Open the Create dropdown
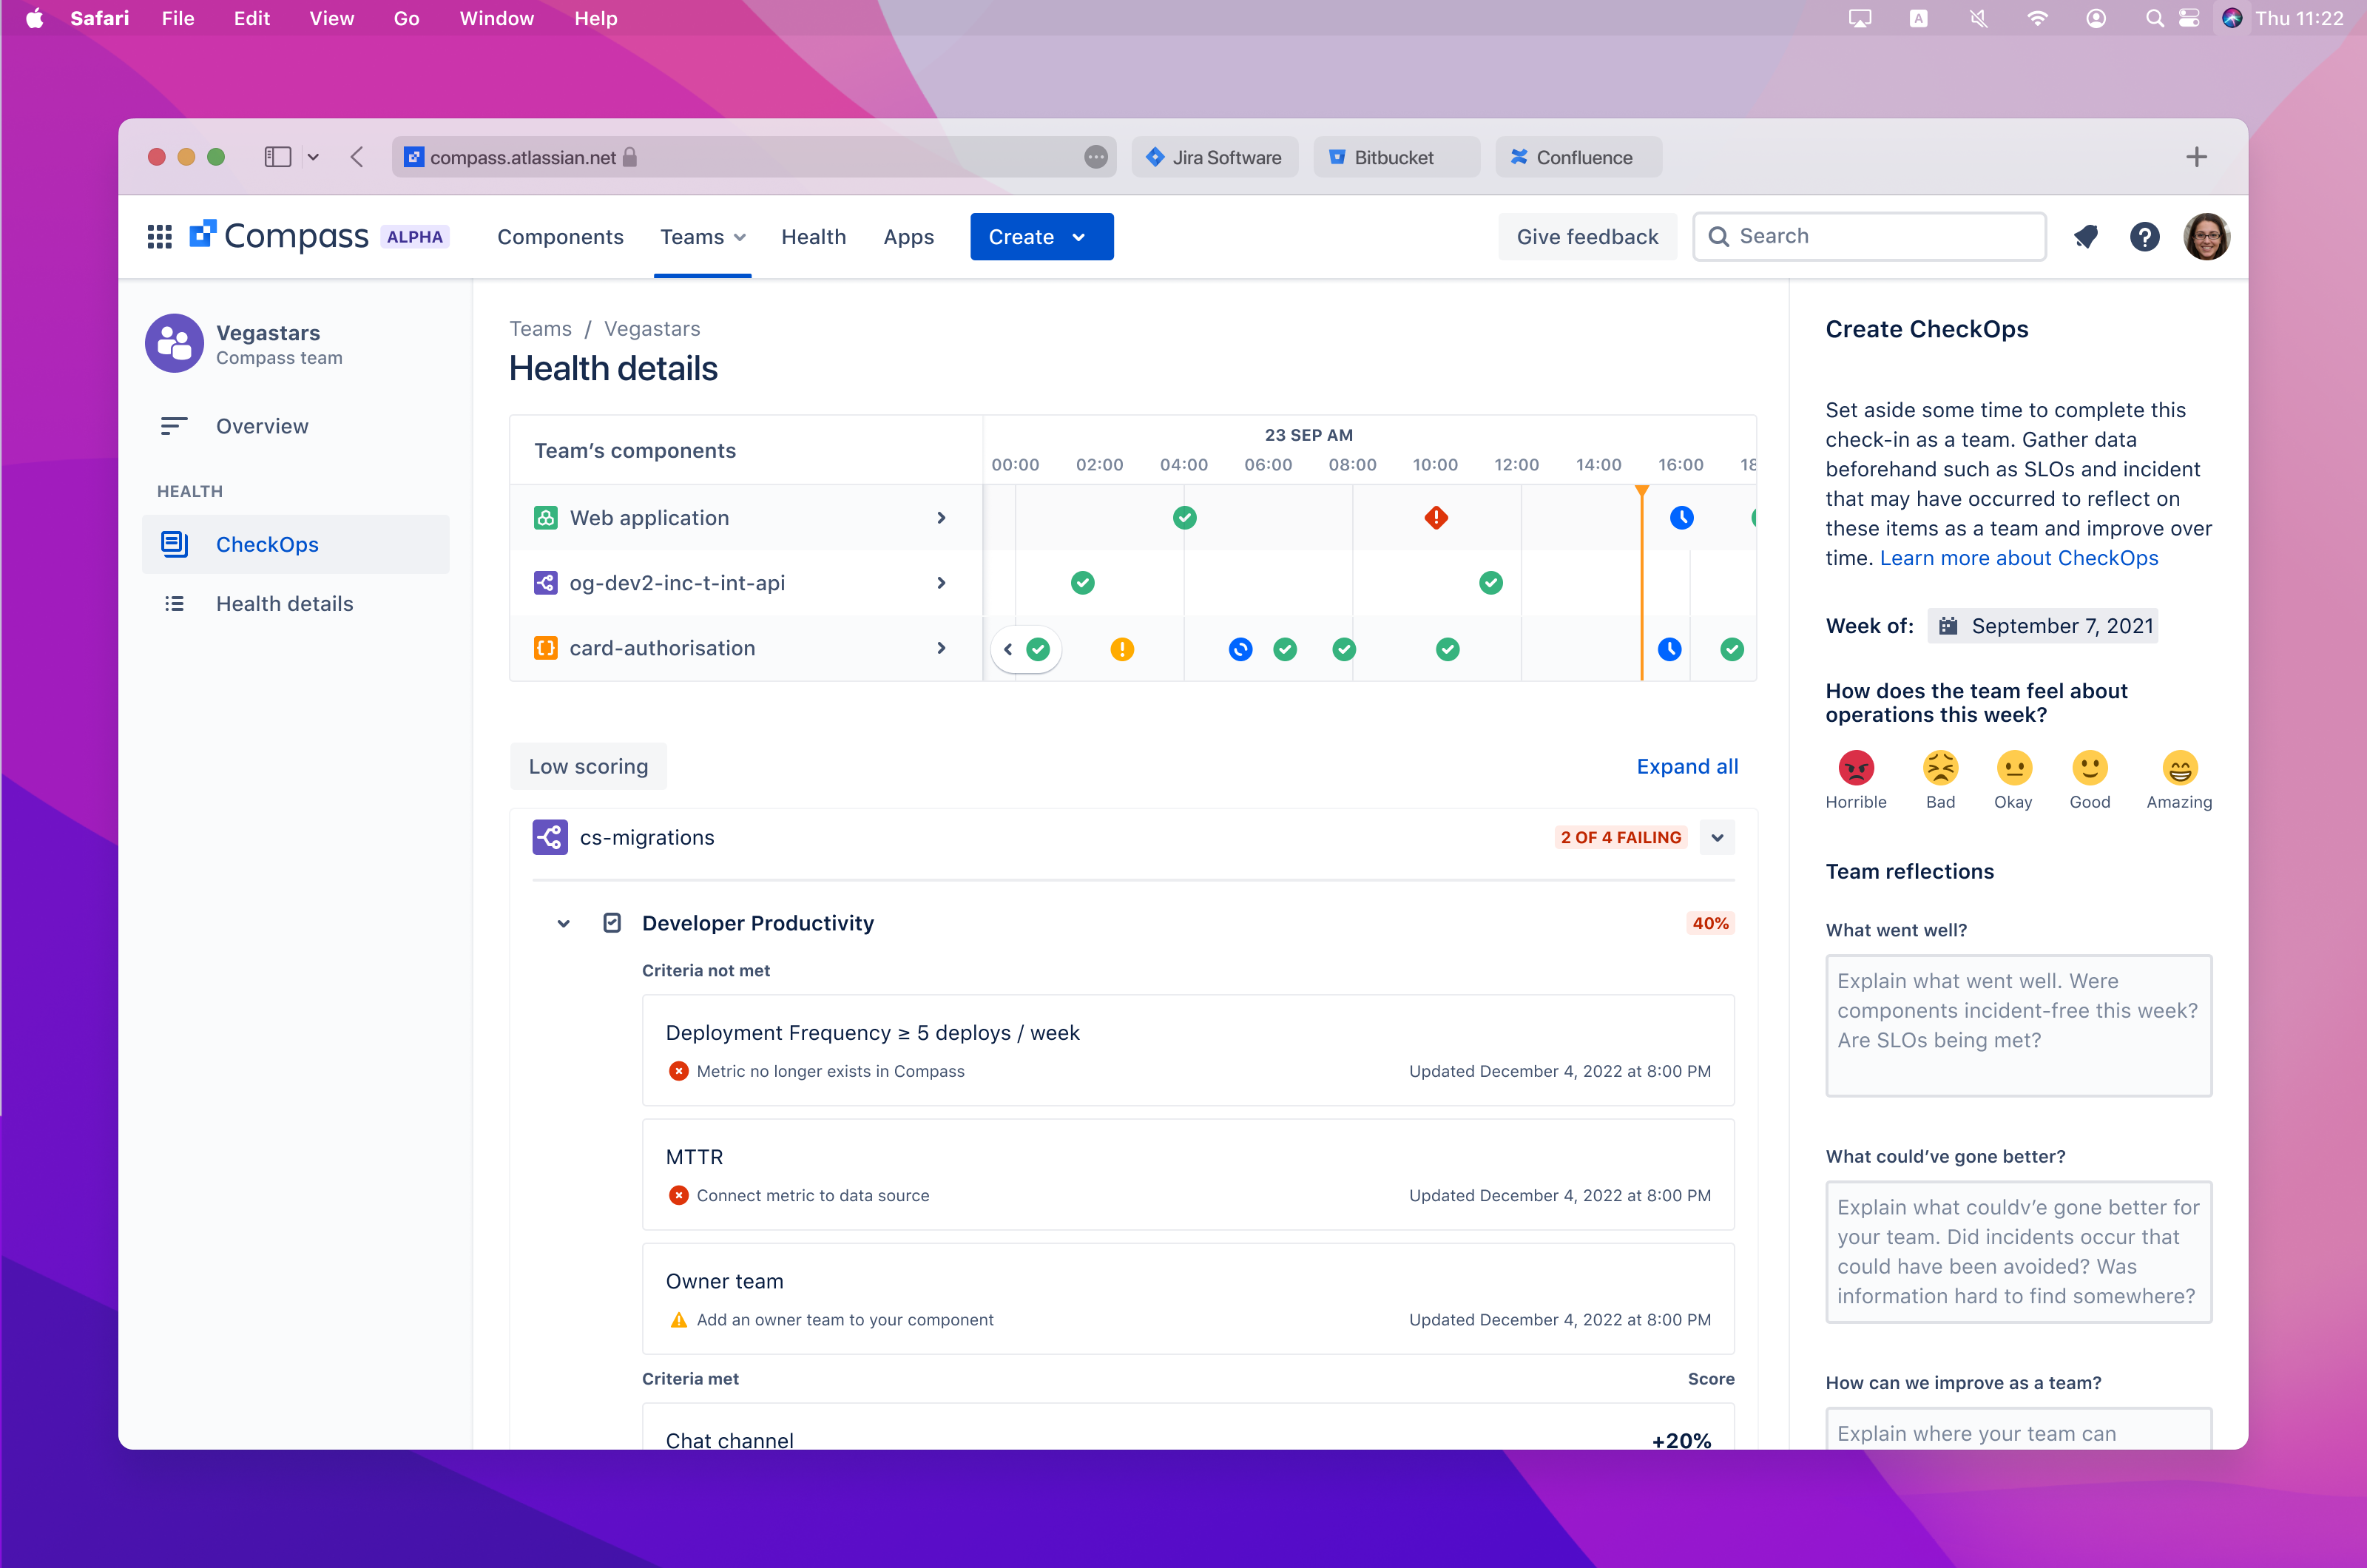 point(1040,236)
